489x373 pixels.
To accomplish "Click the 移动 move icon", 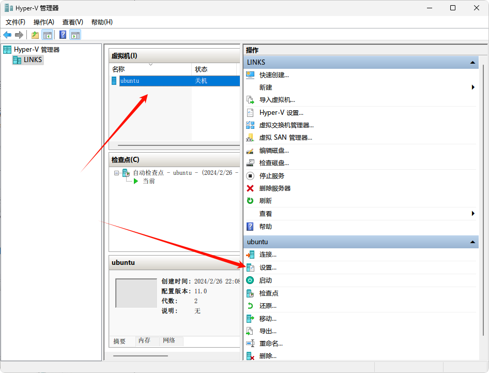I will coord(250,319).
